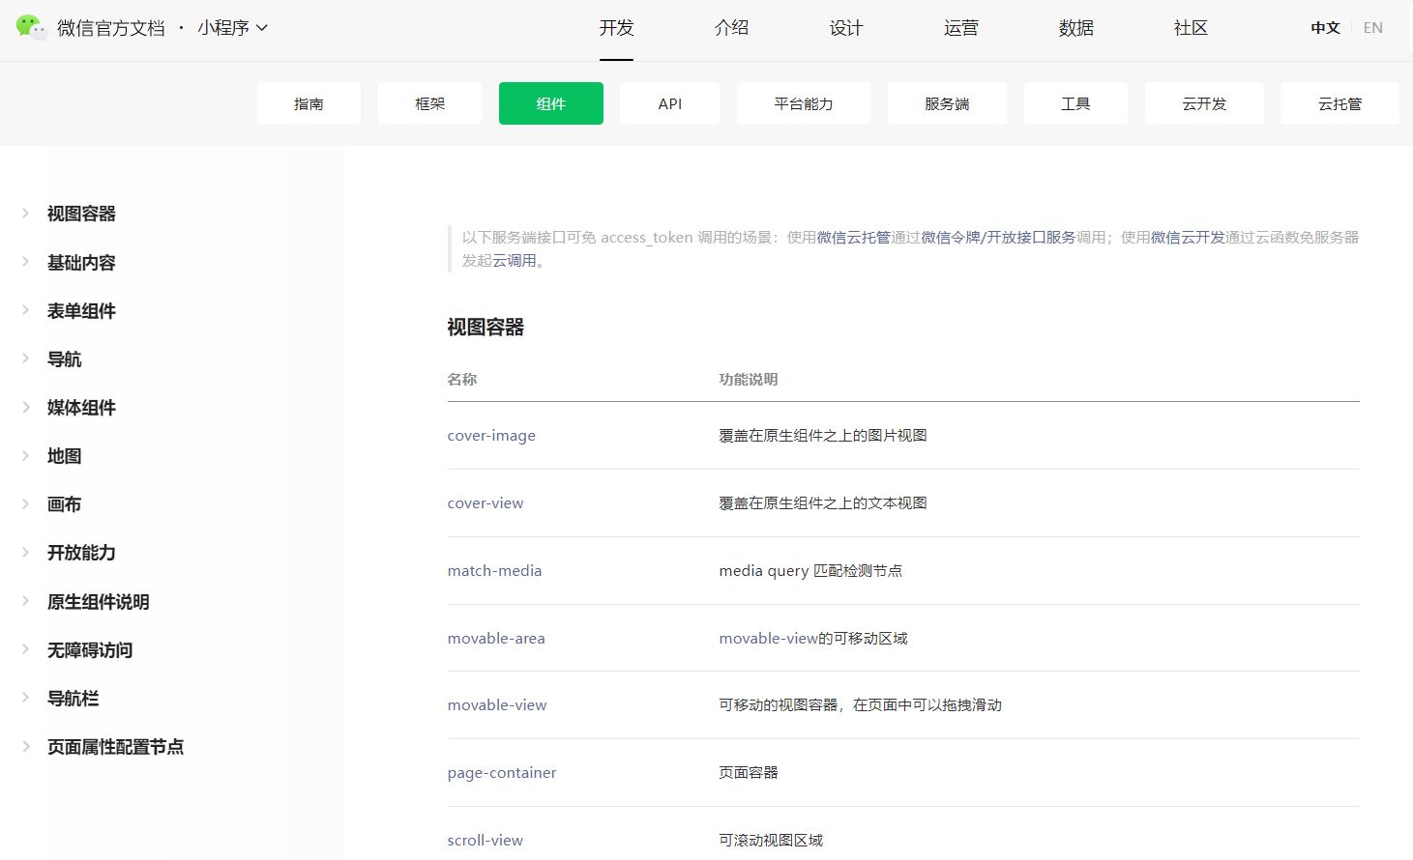Open the 设计 top navigation tab
This screenshot has height=860, width=1413.
846,28
